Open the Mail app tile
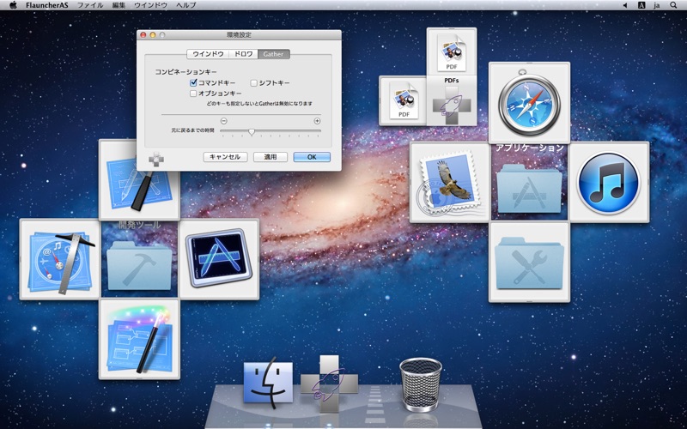Screen dimensions: 687x429 tap(449, 182)
